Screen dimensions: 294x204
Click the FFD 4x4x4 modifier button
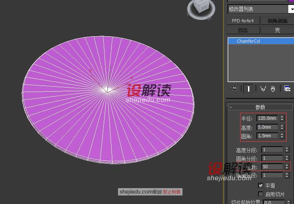coord(243,21)
